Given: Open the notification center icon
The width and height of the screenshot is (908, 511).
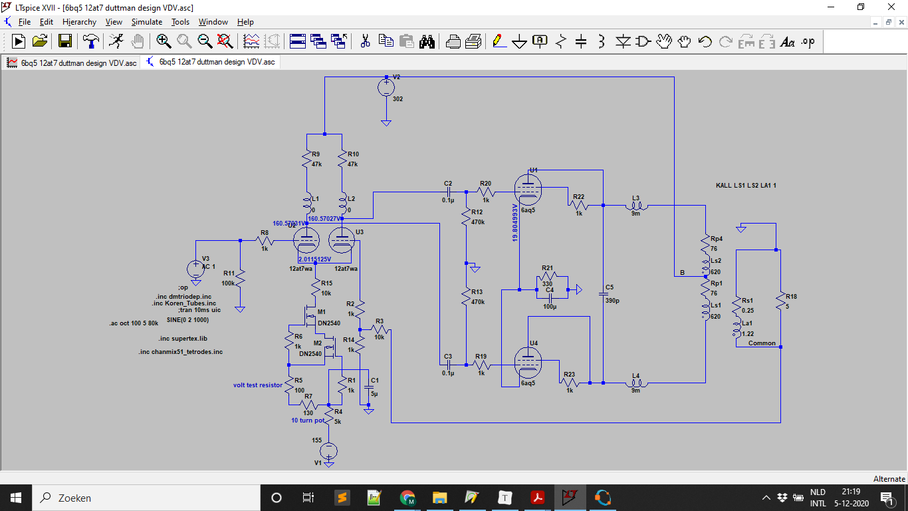Looking at the screenshot, I should [887, 498].
